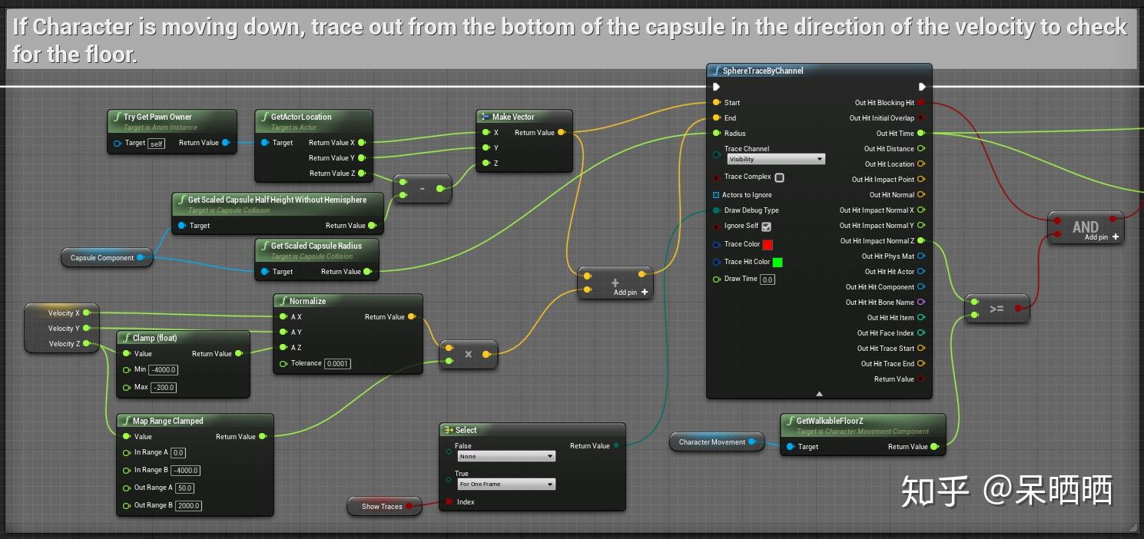Click the Add pin plus icon on the addition node
The height and width of the screenshot is (539, 1144).
pos(644,292)
